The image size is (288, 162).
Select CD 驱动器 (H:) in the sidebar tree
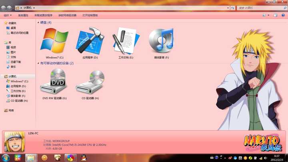(x=19, y=101)
